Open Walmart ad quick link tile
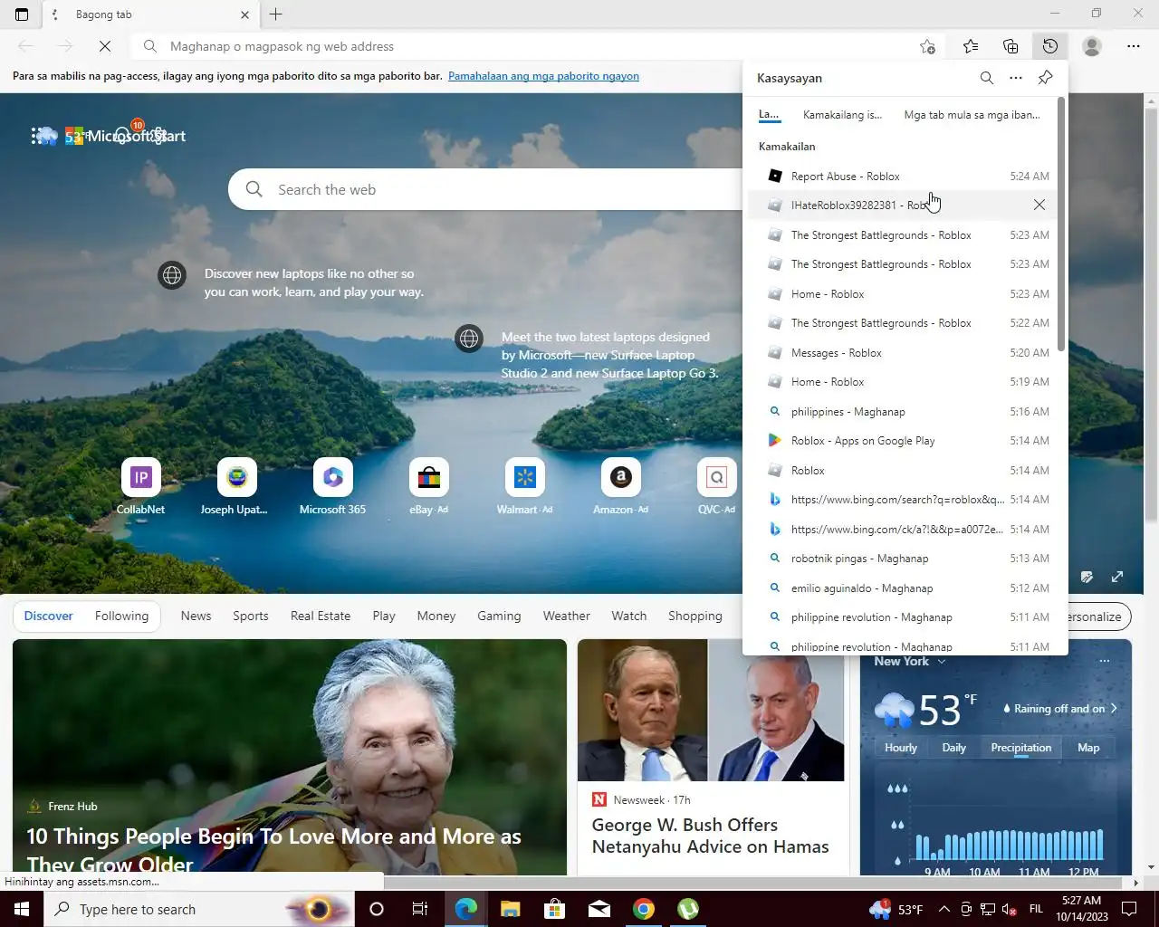This screenshot has width=1159, height=927. tap(525, 487)
